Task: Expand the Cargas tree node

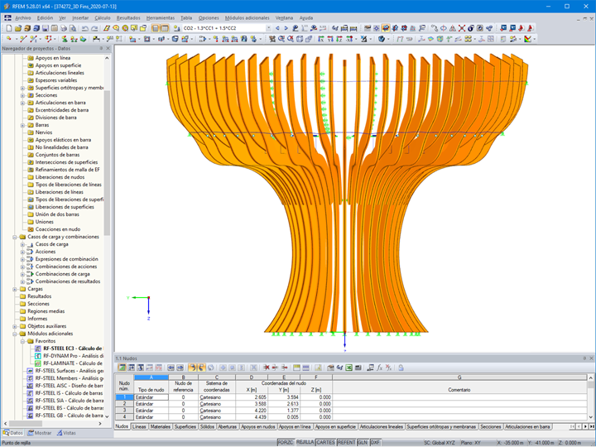Action: click(14, 289)
